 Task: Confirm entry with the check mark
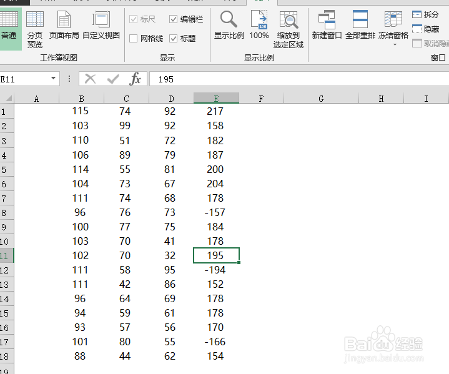tap(113, 79)
